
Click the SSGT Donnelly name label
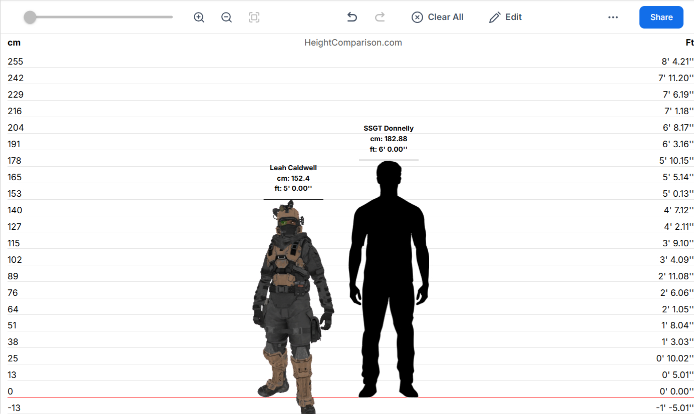click(389, 129)
